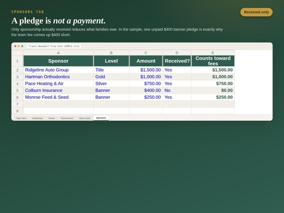Screen dimensions: 284x213
Task: Click the 'Received only' pill button
Action: (x=256, y=12)
